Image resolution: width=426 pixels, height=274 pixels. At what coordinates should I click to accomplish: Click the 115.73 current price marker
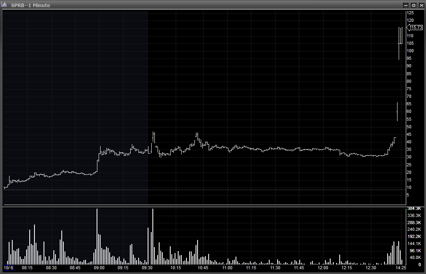pos(415,27)
